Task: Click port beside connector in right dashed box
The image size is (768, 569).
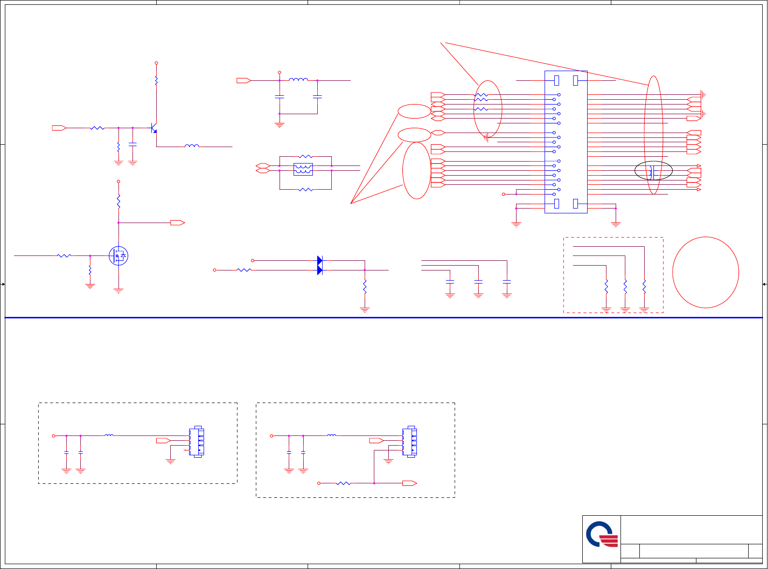Action: coord(376,440)
